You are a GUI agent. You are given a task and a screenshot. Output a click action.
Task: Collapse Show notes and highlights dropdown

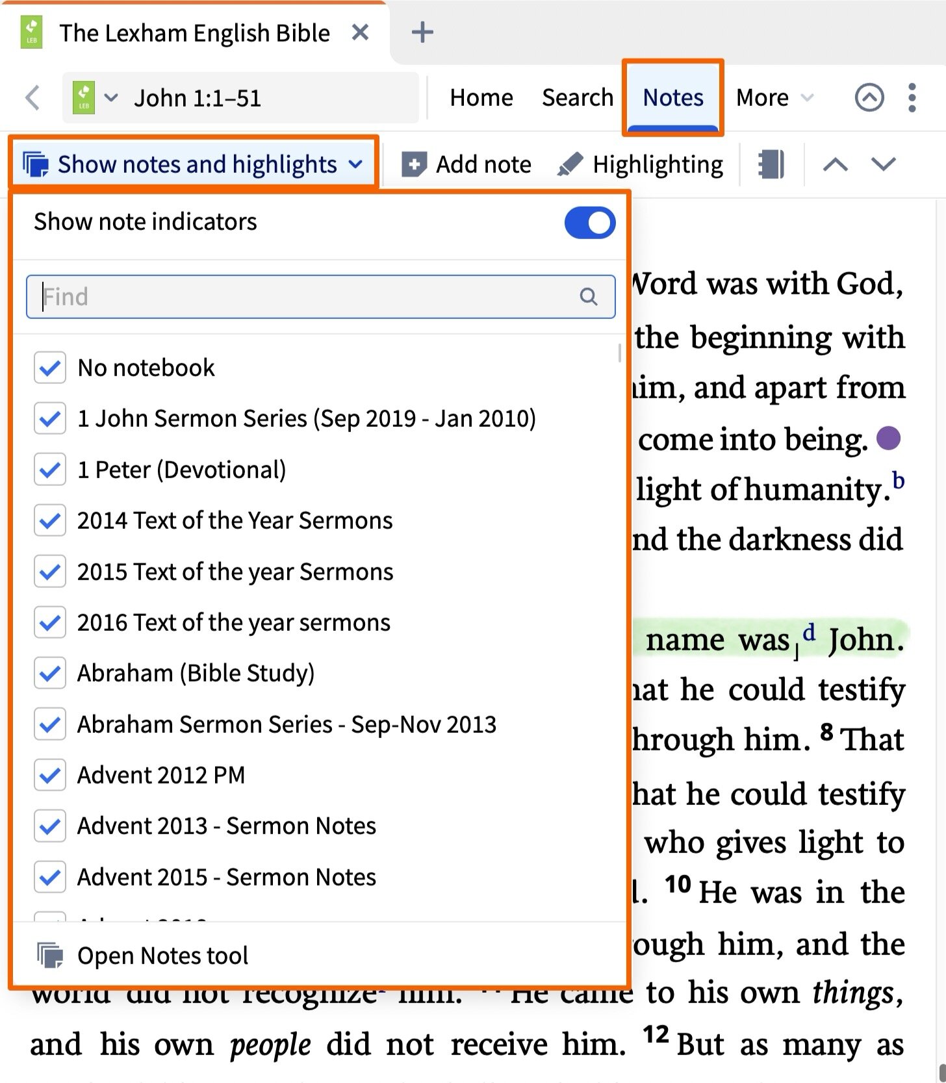click(193, 164)
